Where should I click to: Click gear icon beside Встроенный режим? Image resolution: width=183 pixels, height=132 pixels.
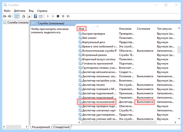pyautogui.click(x=80, y=55)
